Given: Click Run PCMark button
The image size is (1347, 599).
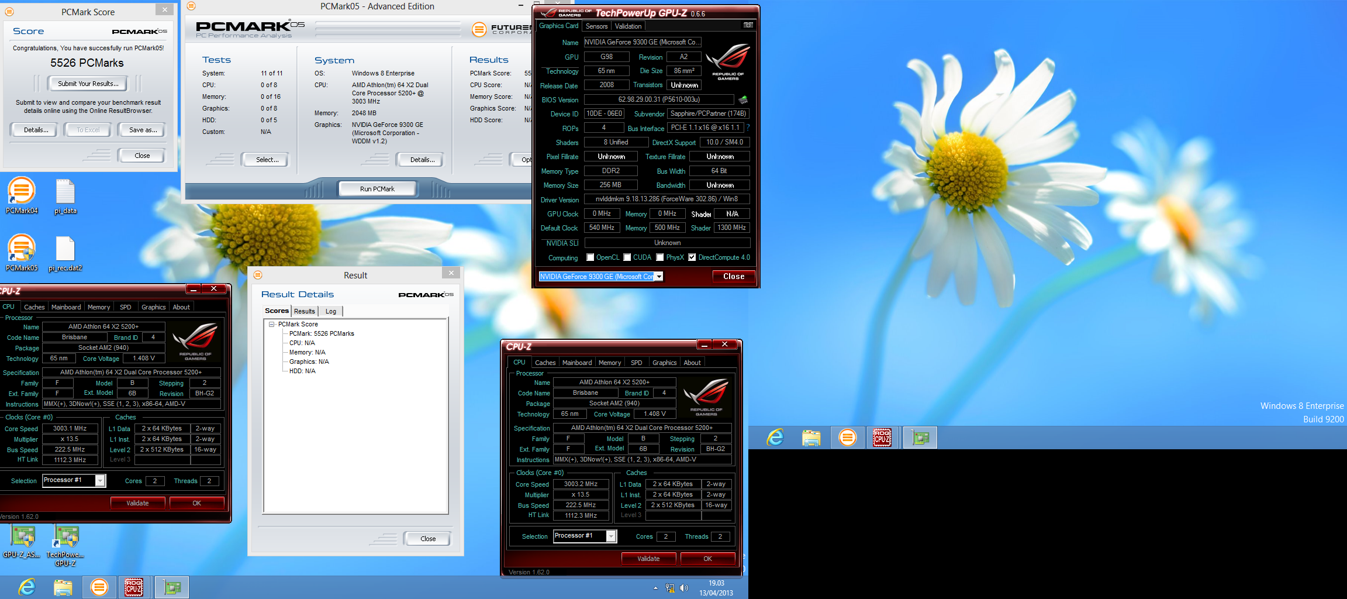Looking at the screenshot, I should click(377, 189).
